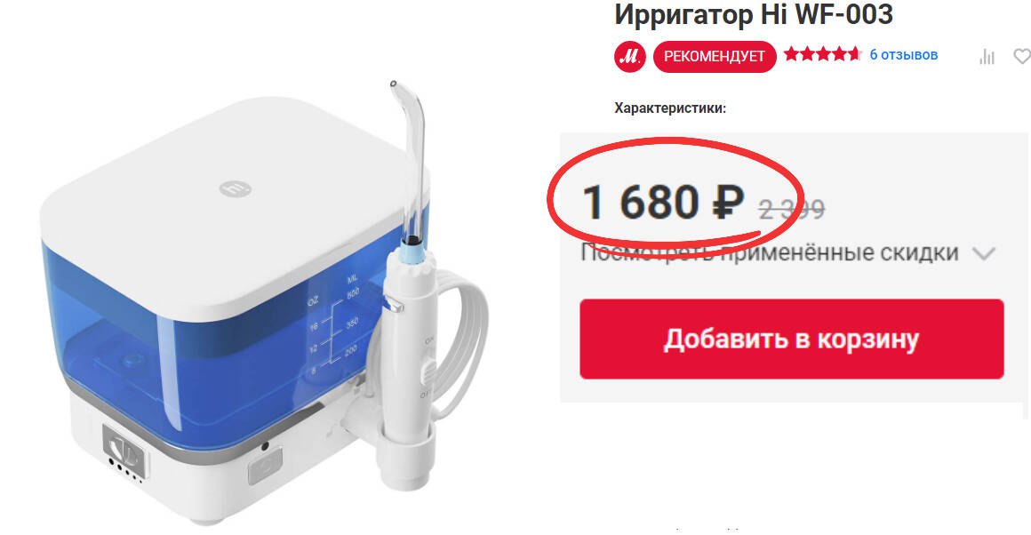Click the crossed-out old price 2 399
This screenshot has height=535, width=1031.
pos(792,210)
